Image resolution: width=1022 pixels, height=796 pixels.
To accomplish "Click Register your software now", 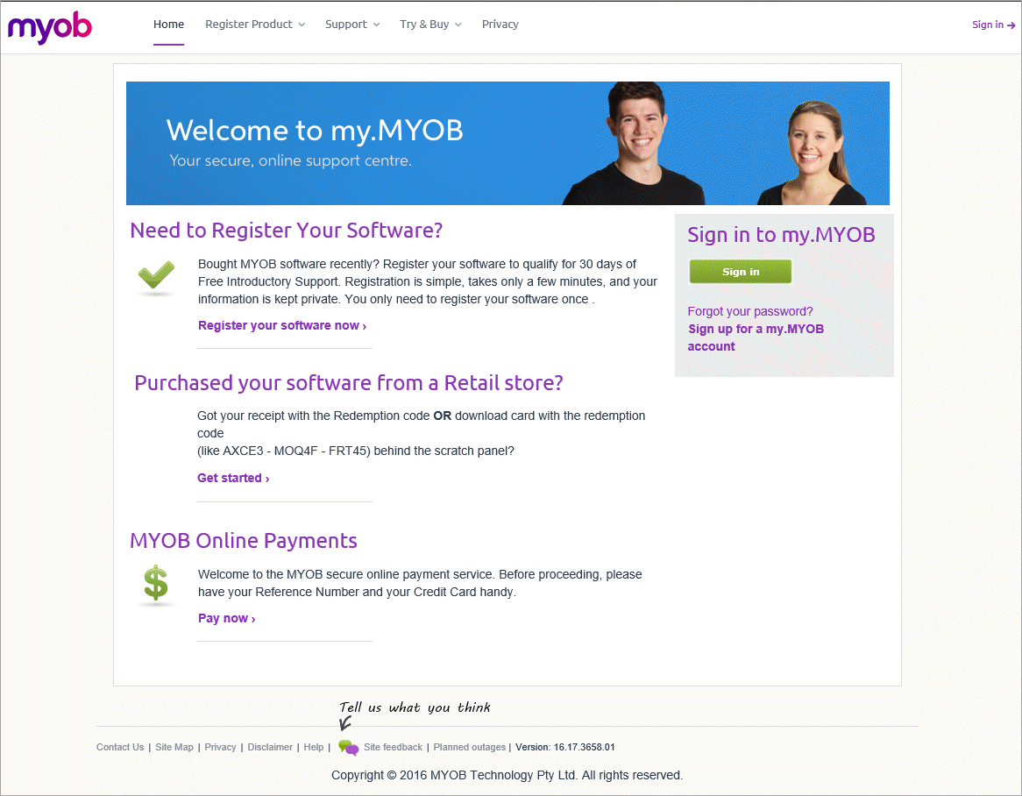I will click(x=282, y=325).
